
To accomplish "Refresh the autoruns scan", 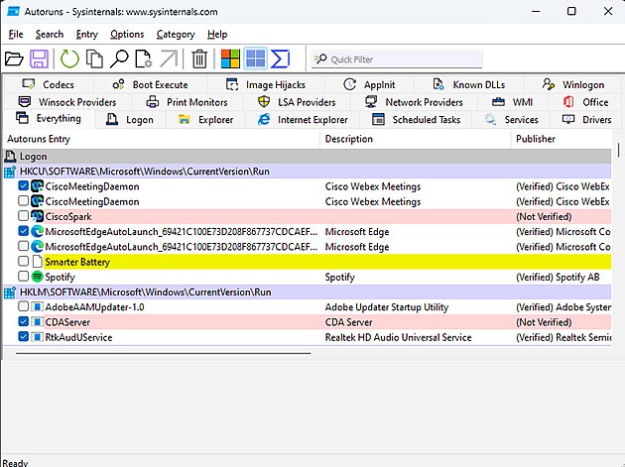I will (x=69, y=58).
